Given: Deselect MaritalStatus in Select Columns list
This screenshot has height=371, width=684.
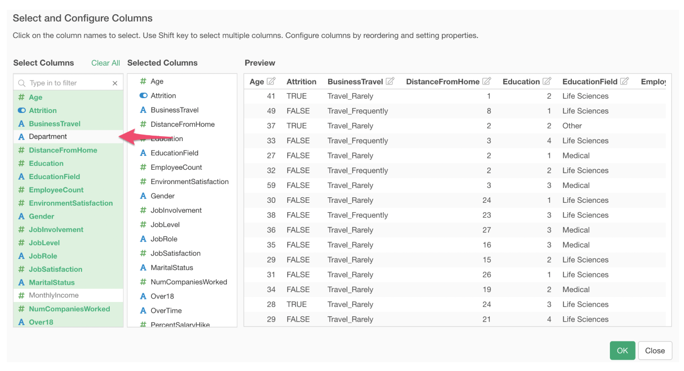Looking at the screenshot, I should 68,283.
